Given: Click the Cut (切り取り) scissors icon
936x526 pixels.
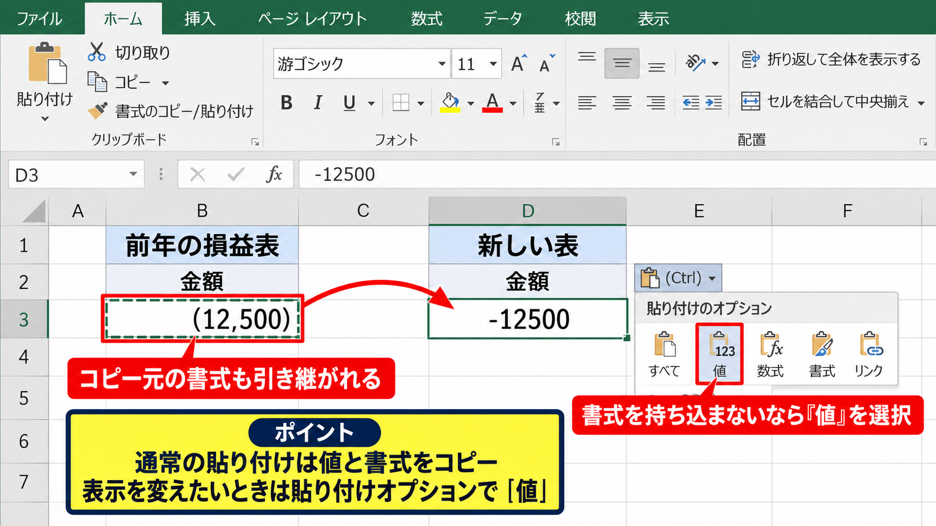Looking at the screenshot, I should 96,52.
